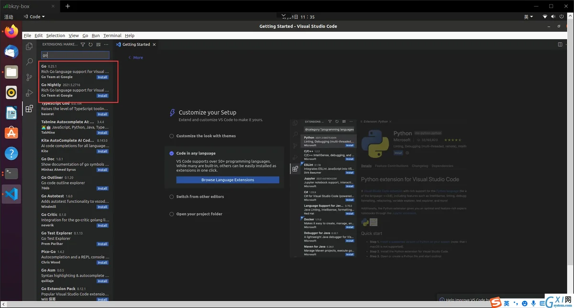Install the Go Test Explorer extension
The width and height of the screenshot is (574, 308).
coord(102,244)
